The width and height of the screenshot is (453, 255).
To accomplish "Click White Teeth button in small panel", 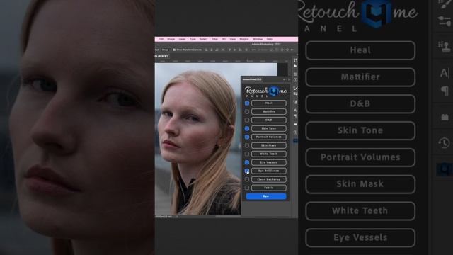I will [x=269, y=154].
